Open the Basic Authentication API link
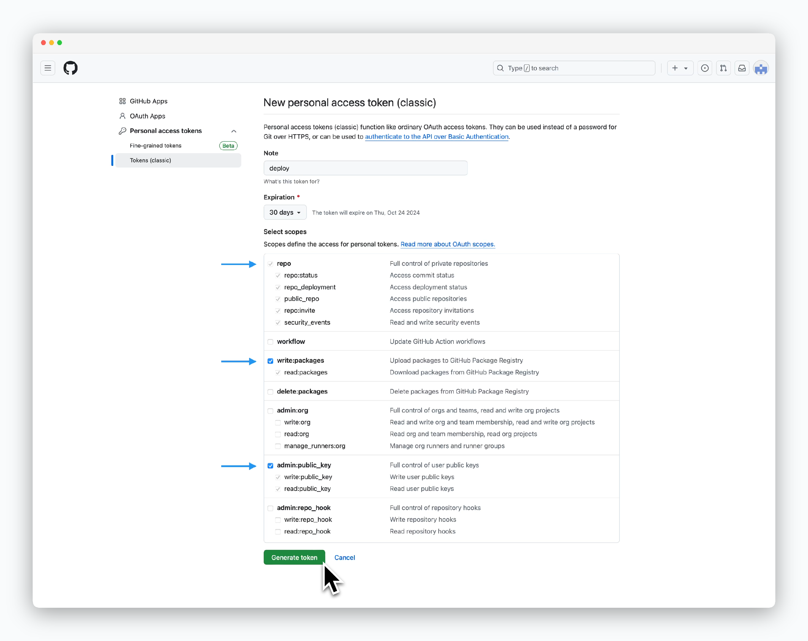This screenshot has height=641, width=808. 437,137
